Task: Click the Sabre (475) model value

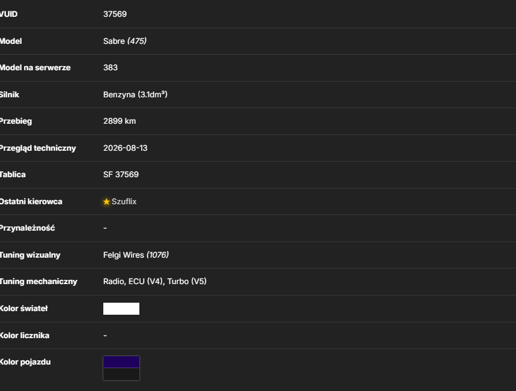Action: click(125, 41)
